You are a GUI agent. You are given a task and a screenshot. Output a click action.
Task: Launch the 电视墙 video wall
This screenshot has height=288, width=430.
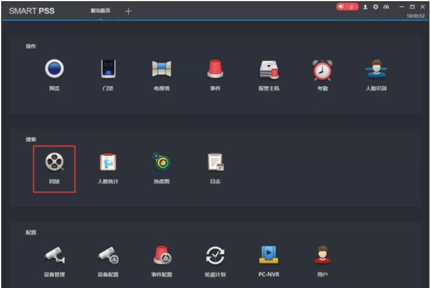[x=161, y=70]
